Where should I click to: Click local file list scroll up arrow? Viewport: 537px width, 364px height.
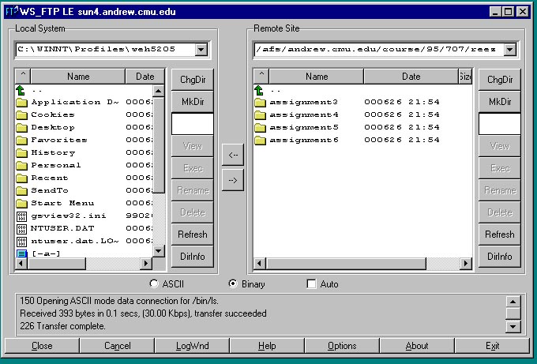(158, 91)
